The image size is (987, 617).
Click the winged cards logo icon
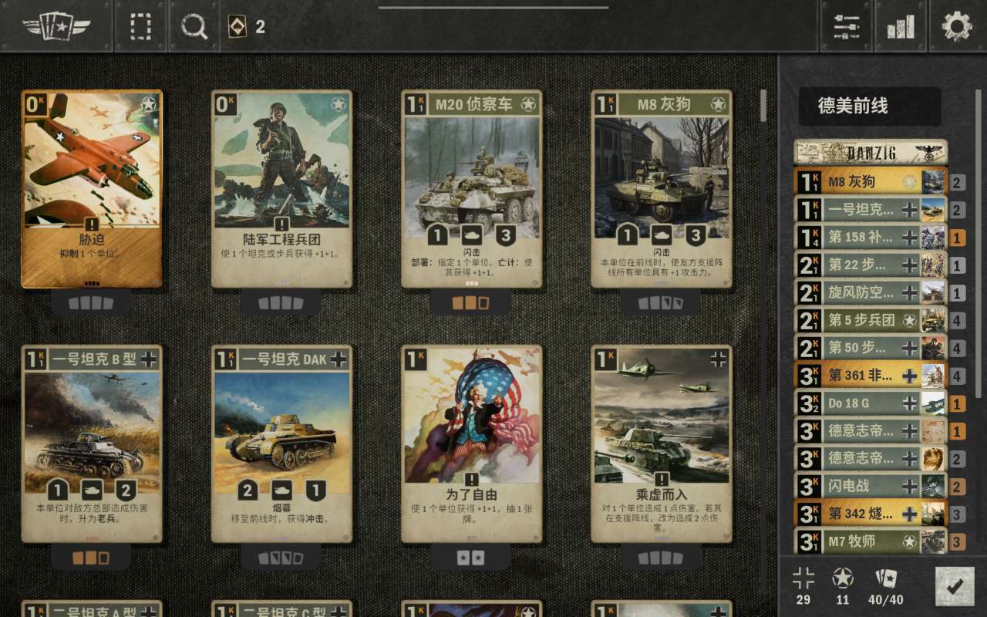point(56,26)
